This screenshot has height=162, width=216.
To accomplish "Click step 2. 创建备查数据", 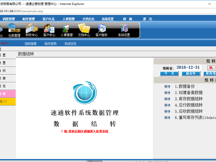I will click(189, 92).
